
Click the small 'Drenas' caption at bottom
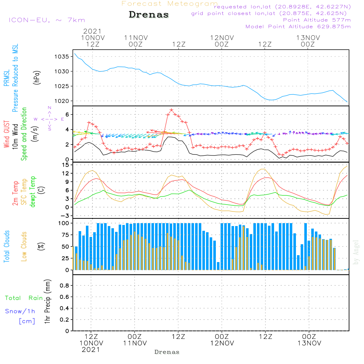coord(167,352)
